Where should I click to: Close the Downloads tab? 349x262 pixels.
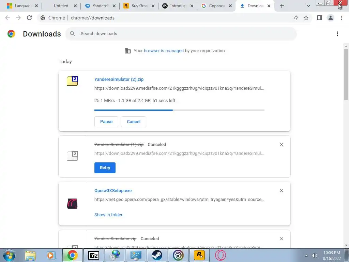point(269,6)
